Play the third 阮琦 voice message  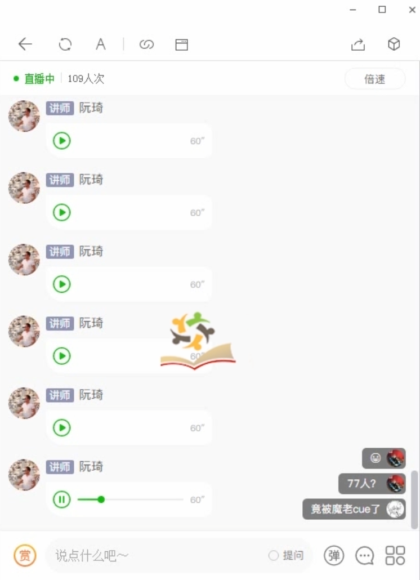click(x=62, y=284)
